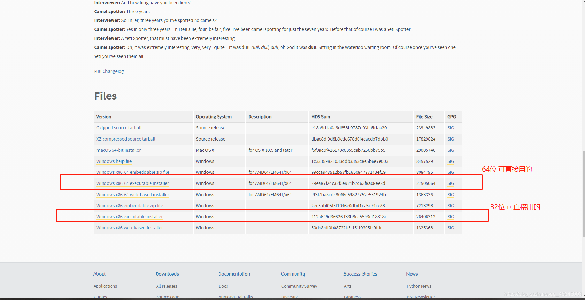Select the MD5 Sum column header
Viewport: 585px width, 300px height.
(361, 117)
